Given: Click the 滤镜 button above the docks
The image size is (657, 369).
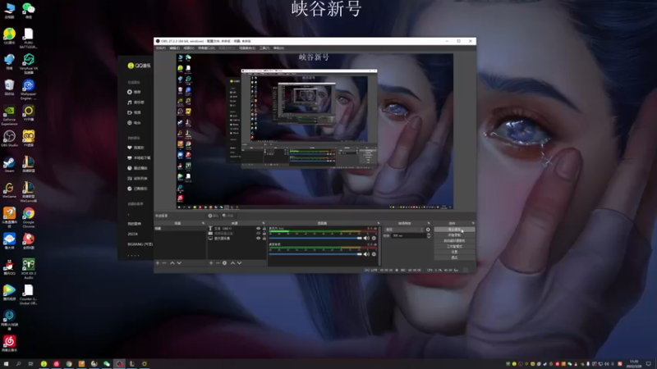Looking at the screenshot, I should (x=228, y=216).
